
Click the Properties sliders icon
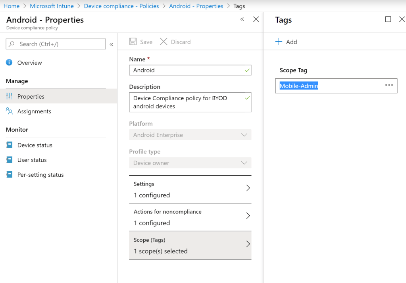pyautogui.click(x=9, y=96)
